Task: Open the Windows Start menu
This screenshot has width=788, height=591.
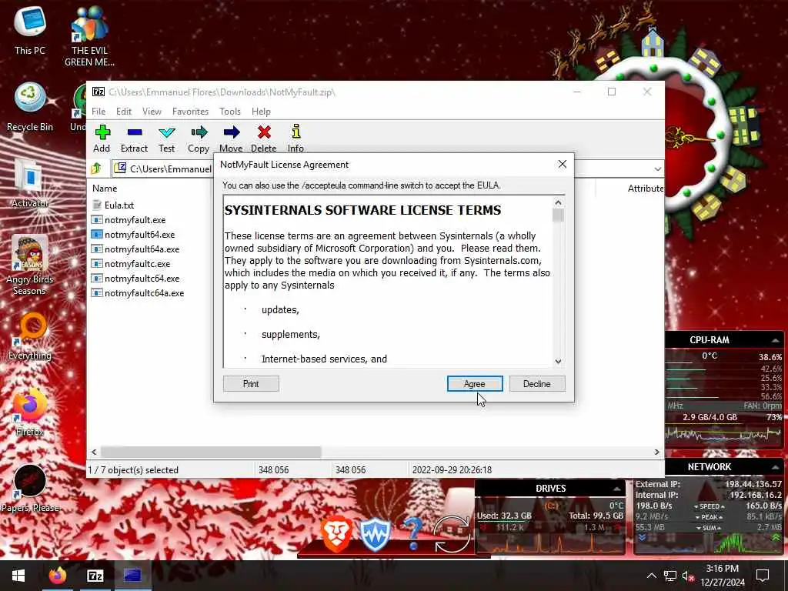Action: [x=18, y=576]
